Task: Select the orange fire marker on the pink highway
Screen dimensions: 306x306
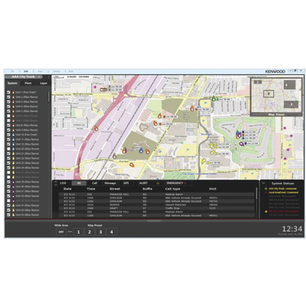Action: 96,129
